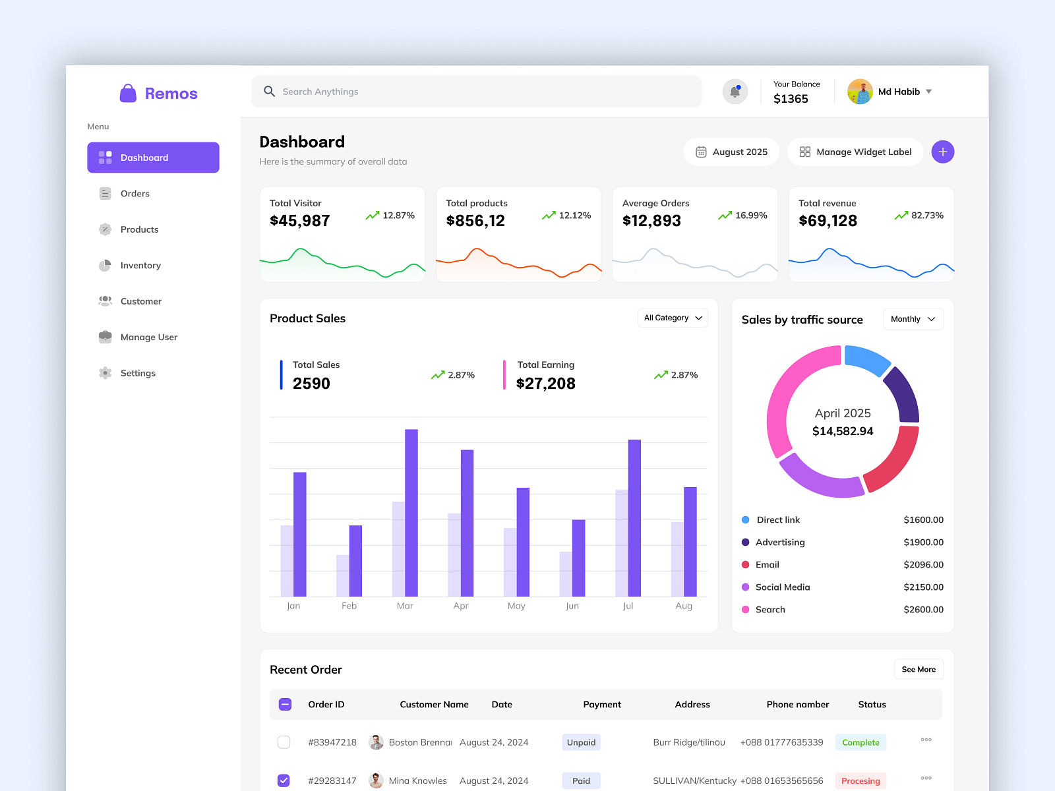Open the Orders section from sidebar
Viewport: 1055px width, 791px height.
[105, 193]
